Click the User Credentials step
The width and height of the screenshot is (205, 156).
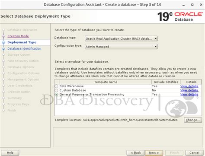pyautogui.click(x=20, y=86)
